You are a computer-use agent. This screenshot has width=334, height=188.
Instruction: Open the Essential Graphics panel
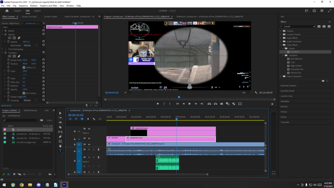coord(288,86)
